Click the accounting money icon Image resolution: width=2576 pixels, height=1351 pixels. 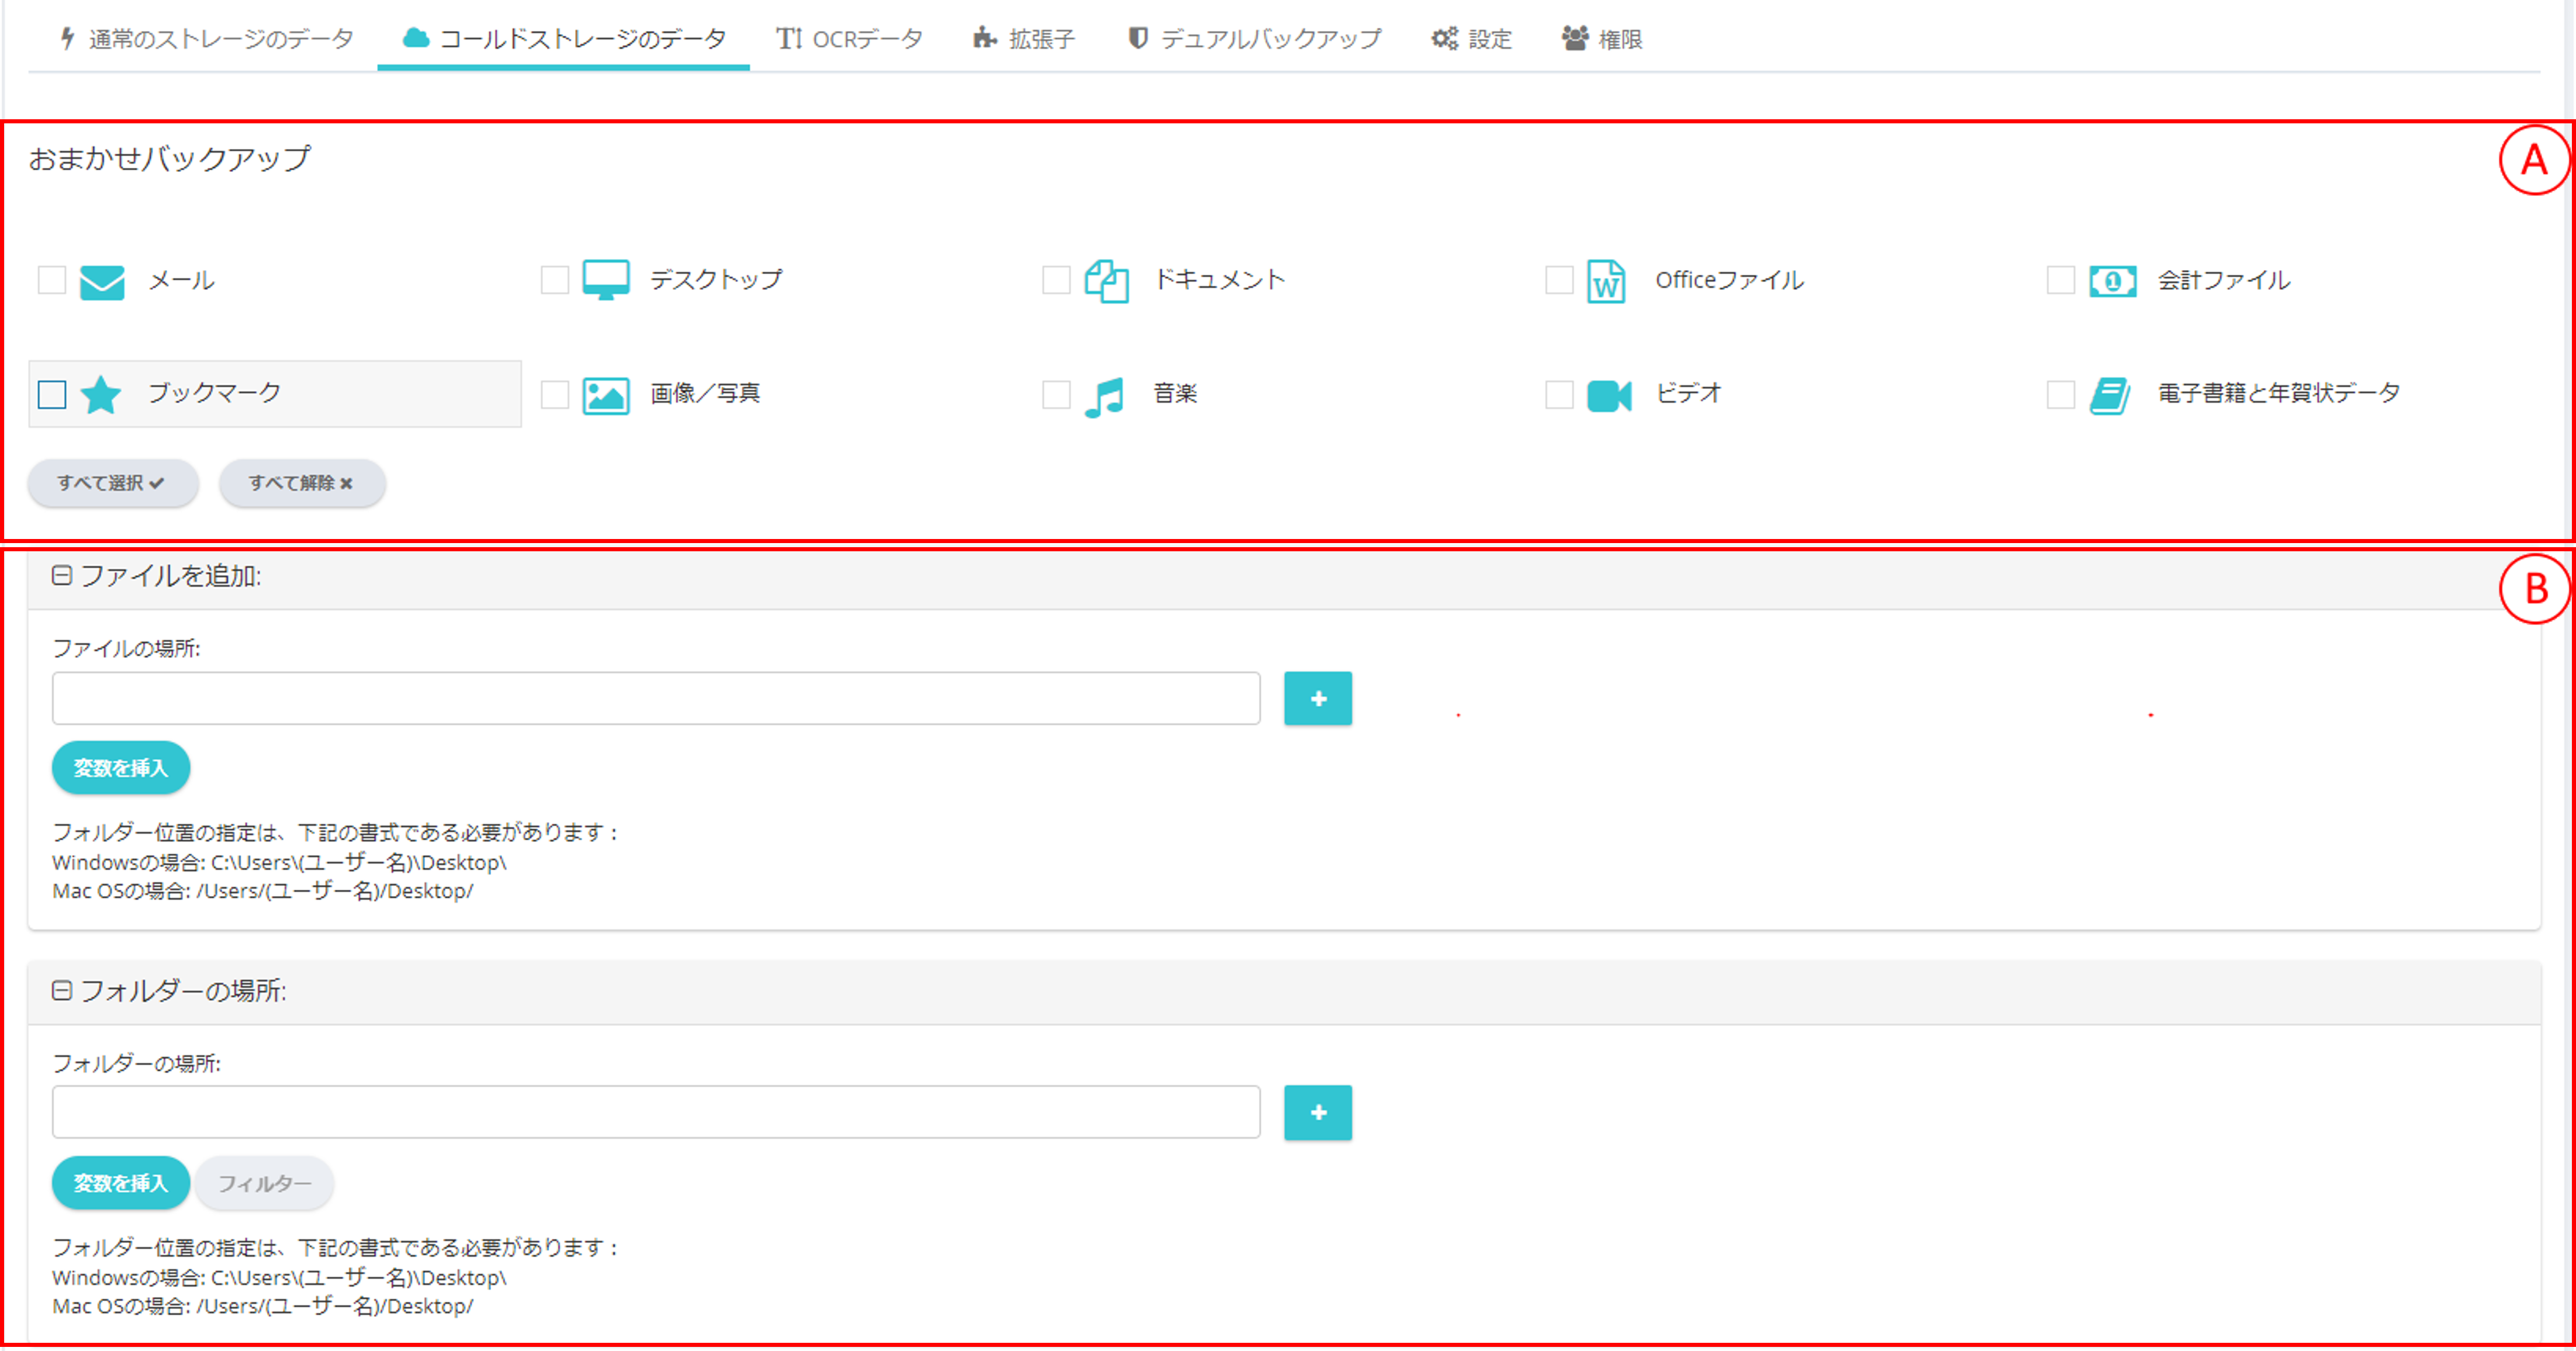click(x=2113, y=282)
